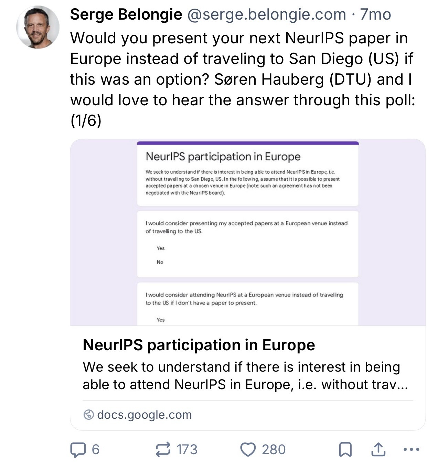Screen dimensions: 439x469
Task: Click the display name Serge Belongie
Action: pyautogui.click(x=126, y=14)
